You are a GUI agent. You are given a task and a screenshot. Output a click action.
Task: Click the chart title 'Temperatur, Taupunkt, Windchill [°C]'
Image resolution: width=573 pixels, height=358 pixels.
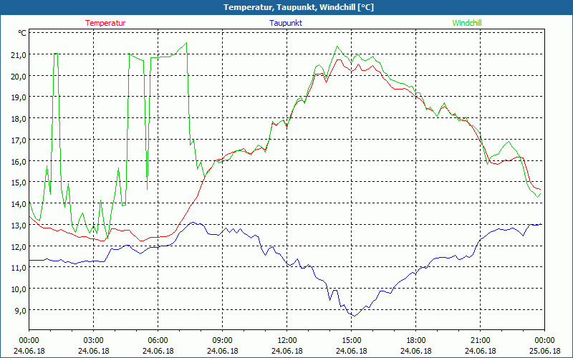[299, 7]
